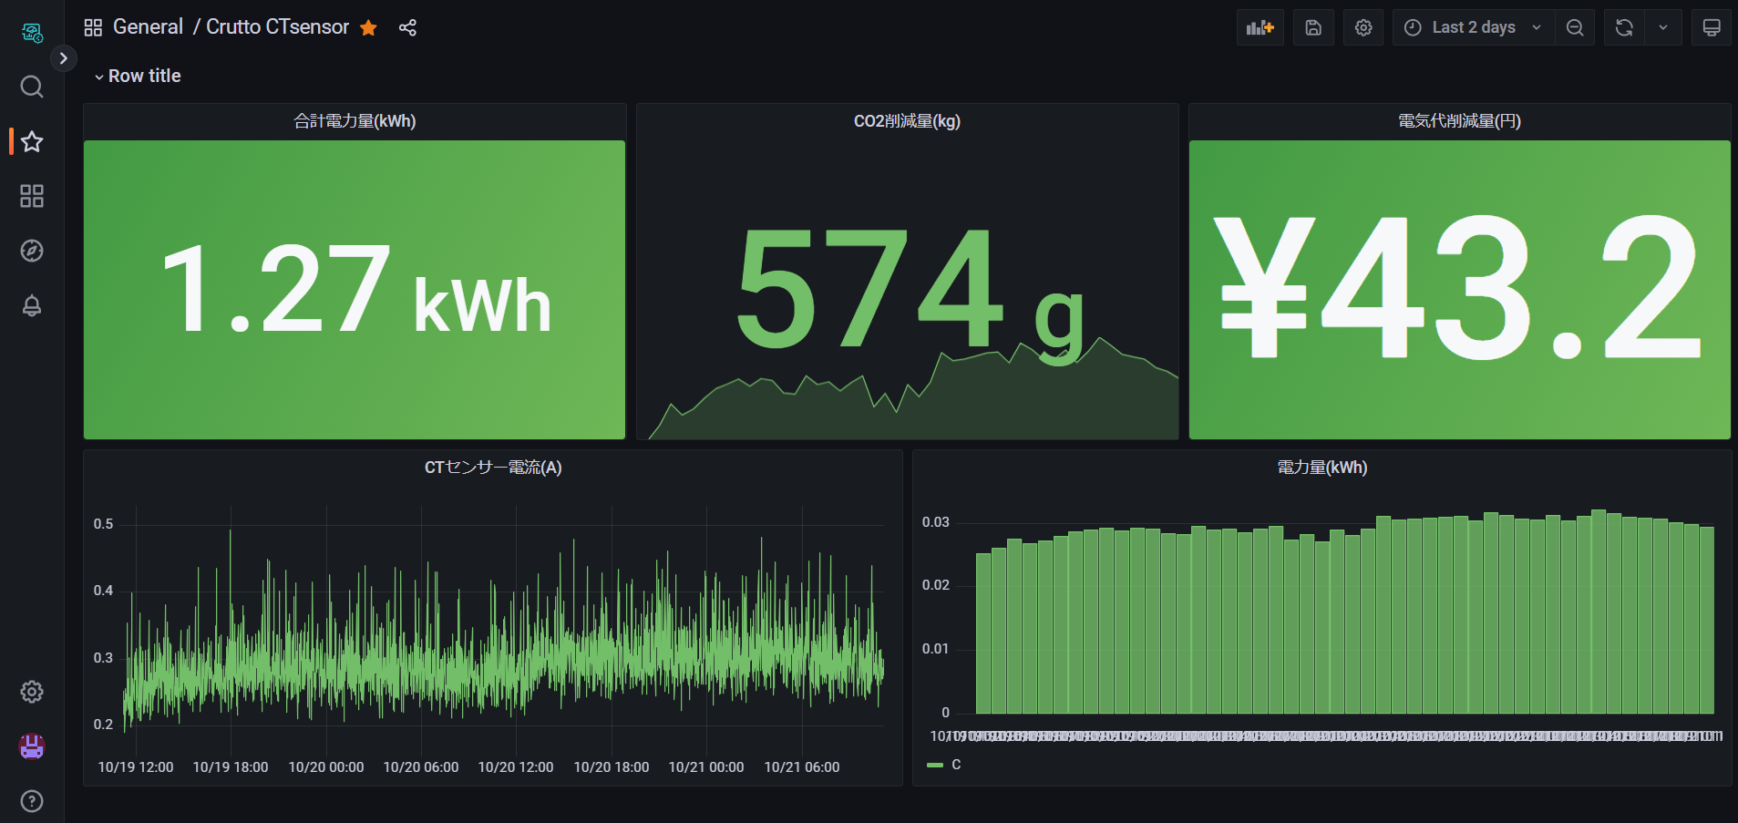Unstar the Crutto CTsensor dashboard
The width and height of the screenshot is (1738, 823).
pyautogui.click(x=368, y=27)
